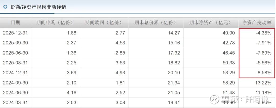This screenshot has height=108, width=276.
Task: Click the 净资产变动率 column header
Action: pyautogui.click(x=257, y=22)
